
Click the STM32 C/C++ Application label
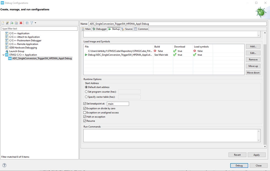23,55
